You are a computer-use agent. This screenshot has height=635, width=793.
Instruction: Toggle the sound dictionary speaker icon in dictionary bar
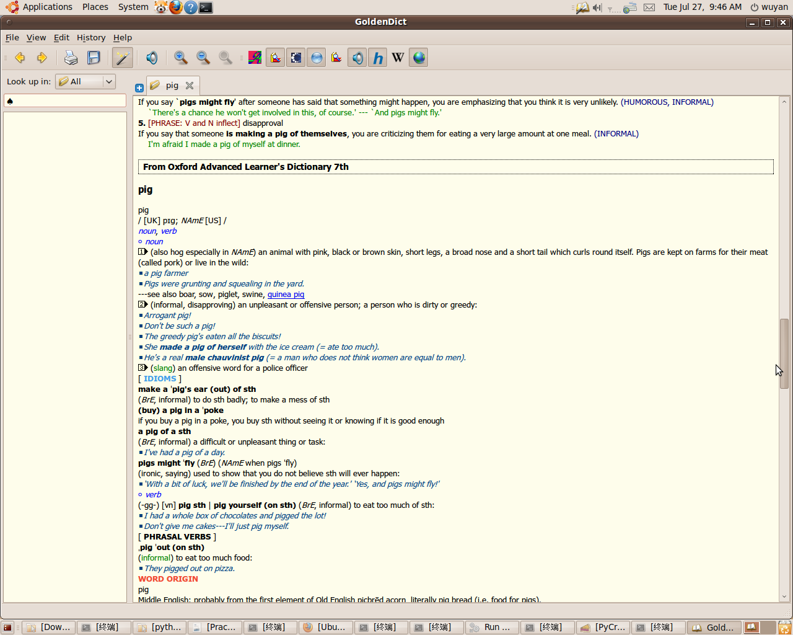coord(357,58)
